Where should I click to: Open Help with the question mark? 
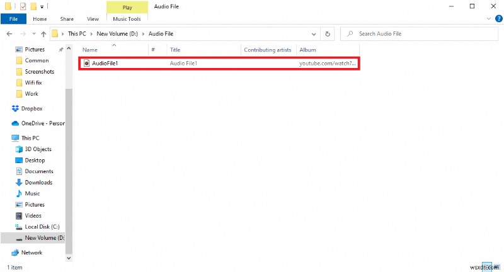[498, 19]
